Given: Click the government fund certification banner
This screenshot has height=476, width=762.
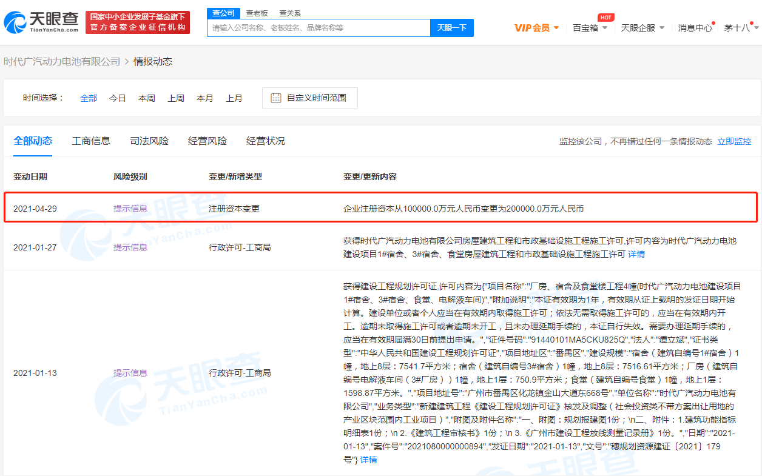Looking at the screenshot, I should 137,22.
